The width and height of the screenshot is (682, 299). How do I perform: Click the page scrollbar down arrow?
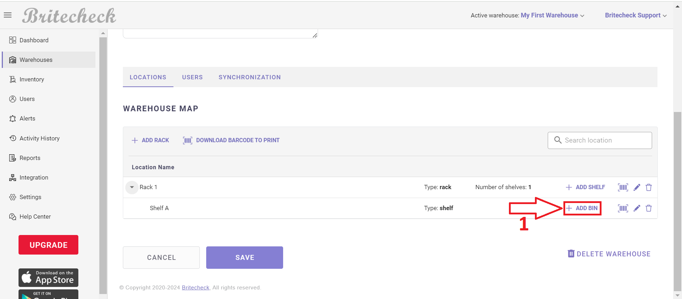click(677, 295)
